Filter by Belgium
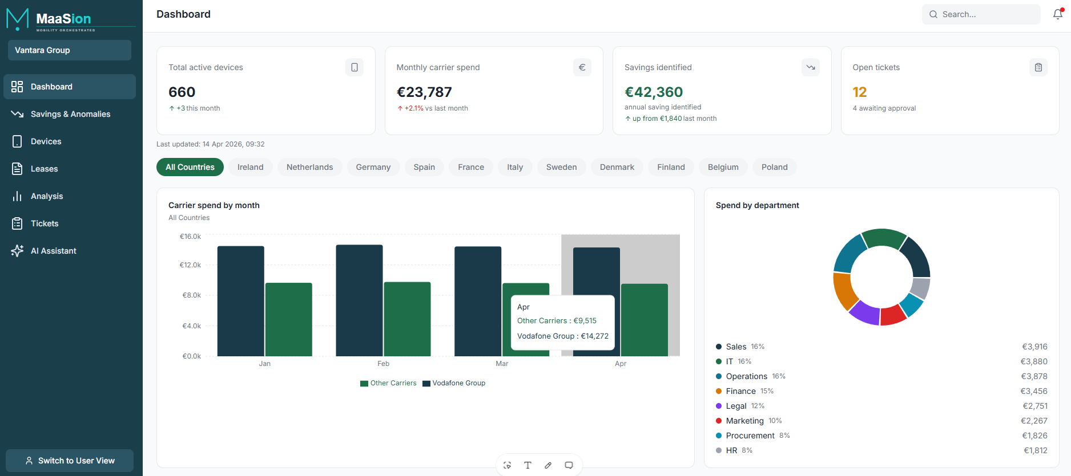 pos(723,167)
